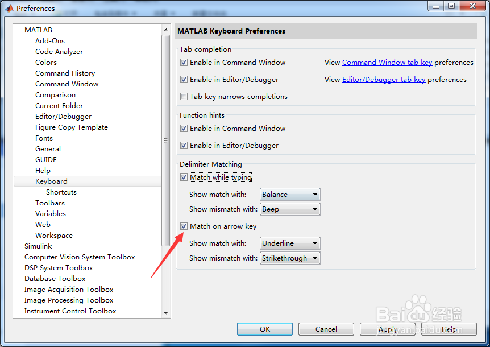Viewport: 490px width, 347px height.
Task: Select Colors in preferences tree
Action: tap(46, 63)
